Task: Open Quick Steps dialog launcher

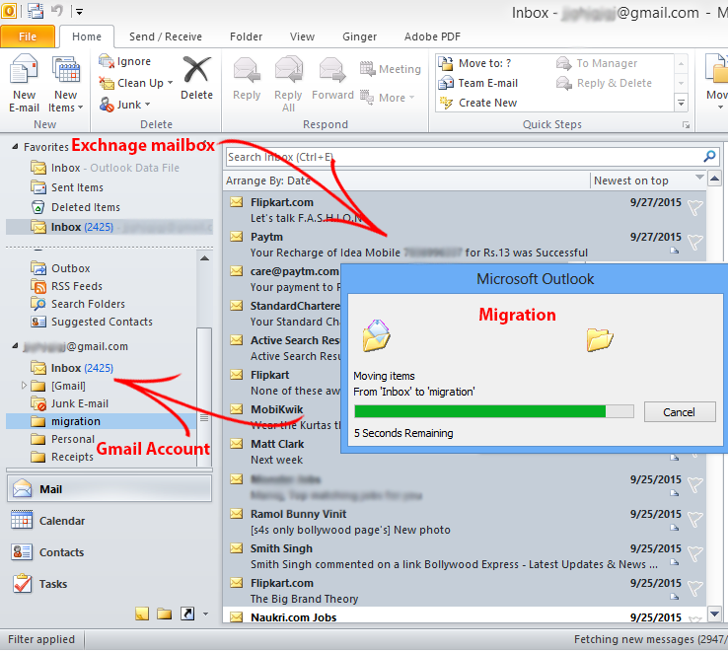Action: coord(686,125)
